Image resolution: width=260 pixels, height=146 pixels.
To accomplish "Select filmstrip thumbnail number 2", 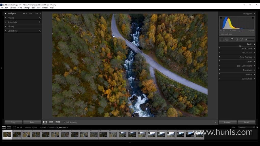I will point(17,135).
